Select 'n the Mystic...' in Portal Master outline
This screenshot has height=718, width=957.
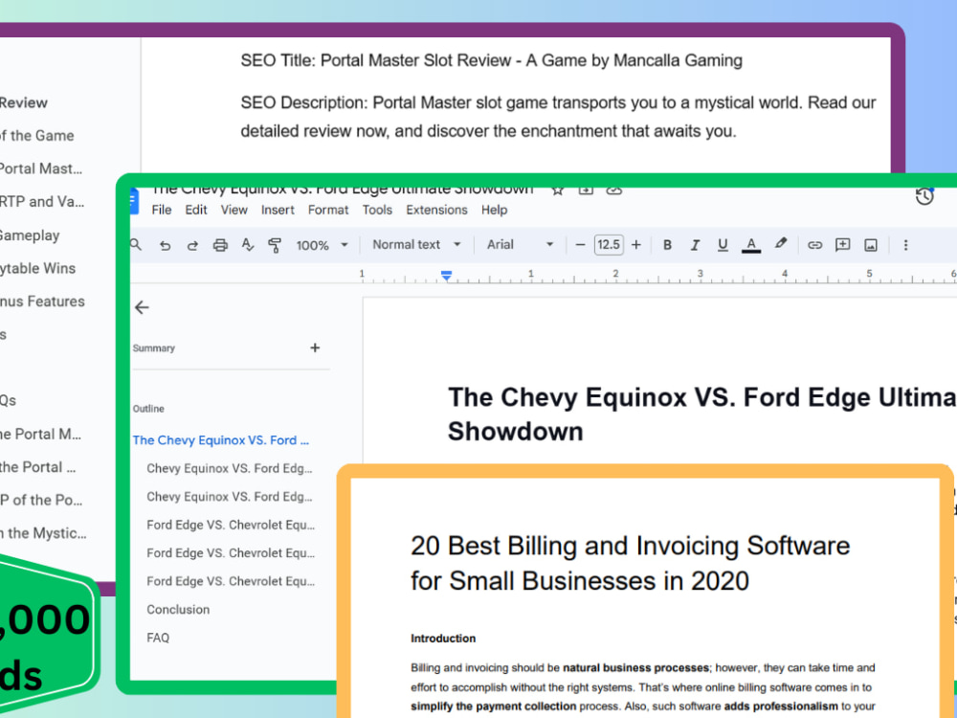(x=43, y=533)
